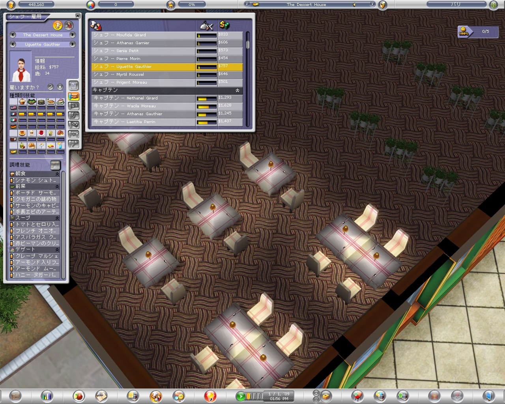The height and width of the screenshot is (404, 505).
Task: Click Uguette Gauthier's portrait
Action: [21, 66]
